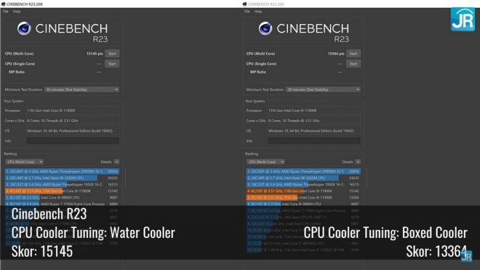Expand Details arrow in right ranking panel
The image size is (480, 270).
[358, 161]
